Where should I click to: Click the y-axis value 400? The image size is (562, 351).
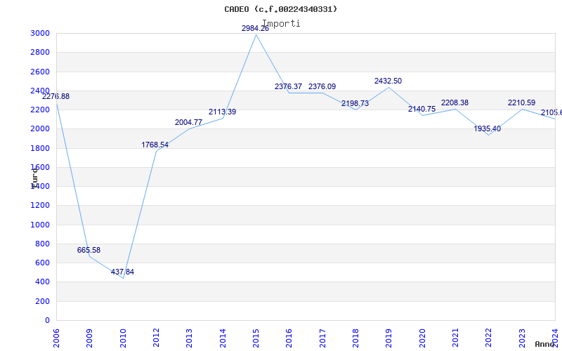(42, 282)
